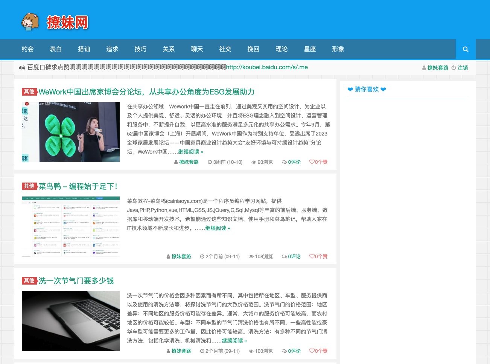Navigate to 理论 section
The height and width of the screenshot is (364, 490).
(x=282, y=49)
